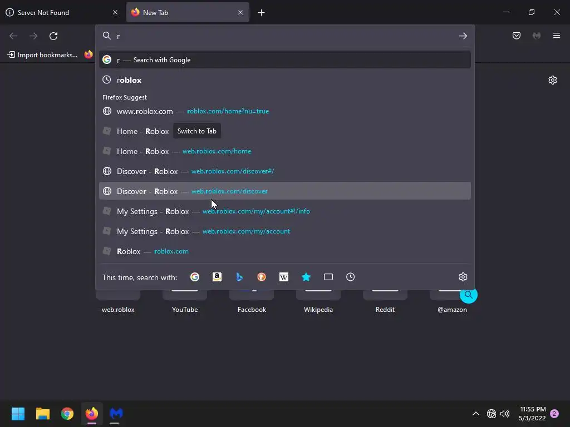Choose the roblox history suggestion
570x427 pixels.
284,80
